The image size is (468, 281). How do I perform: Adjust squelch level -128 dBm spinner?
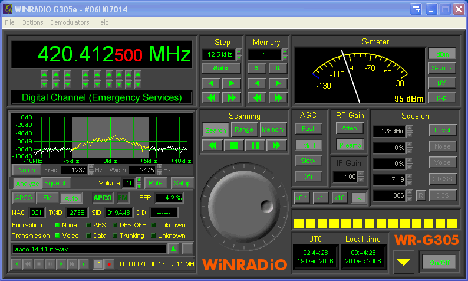pos(410,131)
